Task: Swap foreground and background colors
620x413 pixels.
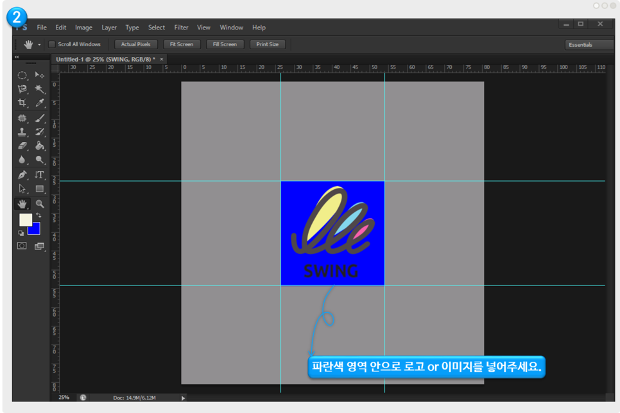Action: pyautogui.click(x=38, y=215)
